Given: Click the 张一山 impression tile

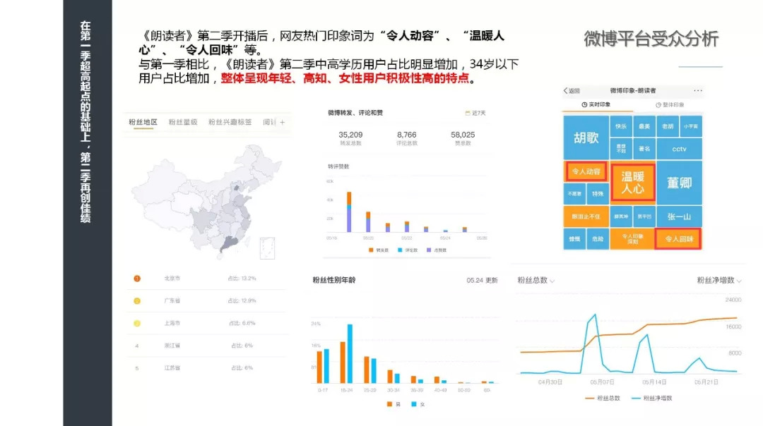Looking at the screenshot, I should coord(680,217).
